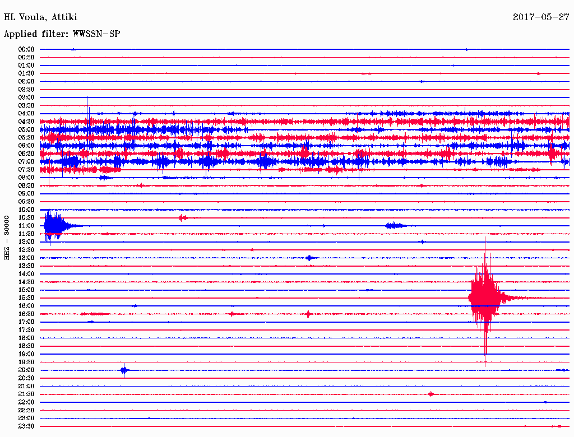Click the Applied filter: WWSSN-SP label
574x437 pixels.
coord(62,34)
